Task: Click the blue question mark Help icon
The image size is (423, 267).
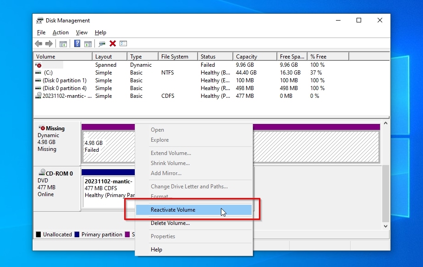Action: 77,43
